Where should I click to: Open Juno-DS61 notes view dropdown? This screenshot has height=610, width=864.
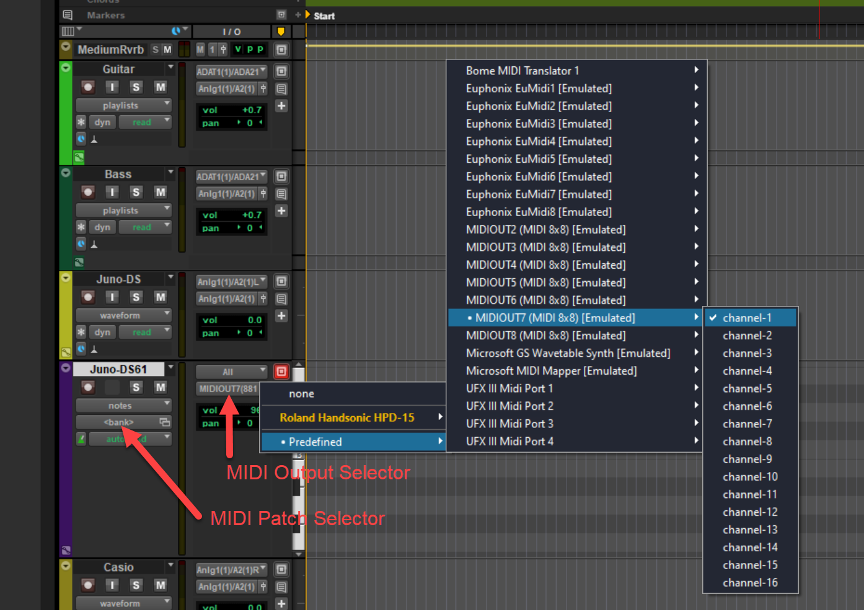click(x=123, y=406)
